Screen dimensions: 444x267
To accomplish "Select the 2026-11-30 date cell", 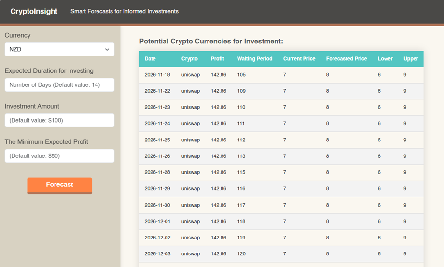I will tap(157, 205).
